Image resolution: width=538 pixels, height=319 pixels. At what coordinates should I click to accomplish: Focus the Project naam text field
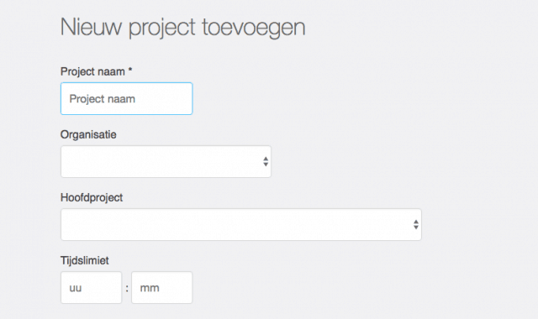(x=127, y=99)
